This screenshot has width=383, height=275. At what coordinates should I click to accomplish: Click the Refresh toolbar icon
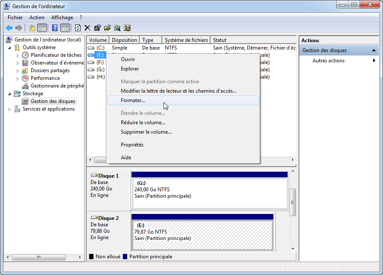78,28
